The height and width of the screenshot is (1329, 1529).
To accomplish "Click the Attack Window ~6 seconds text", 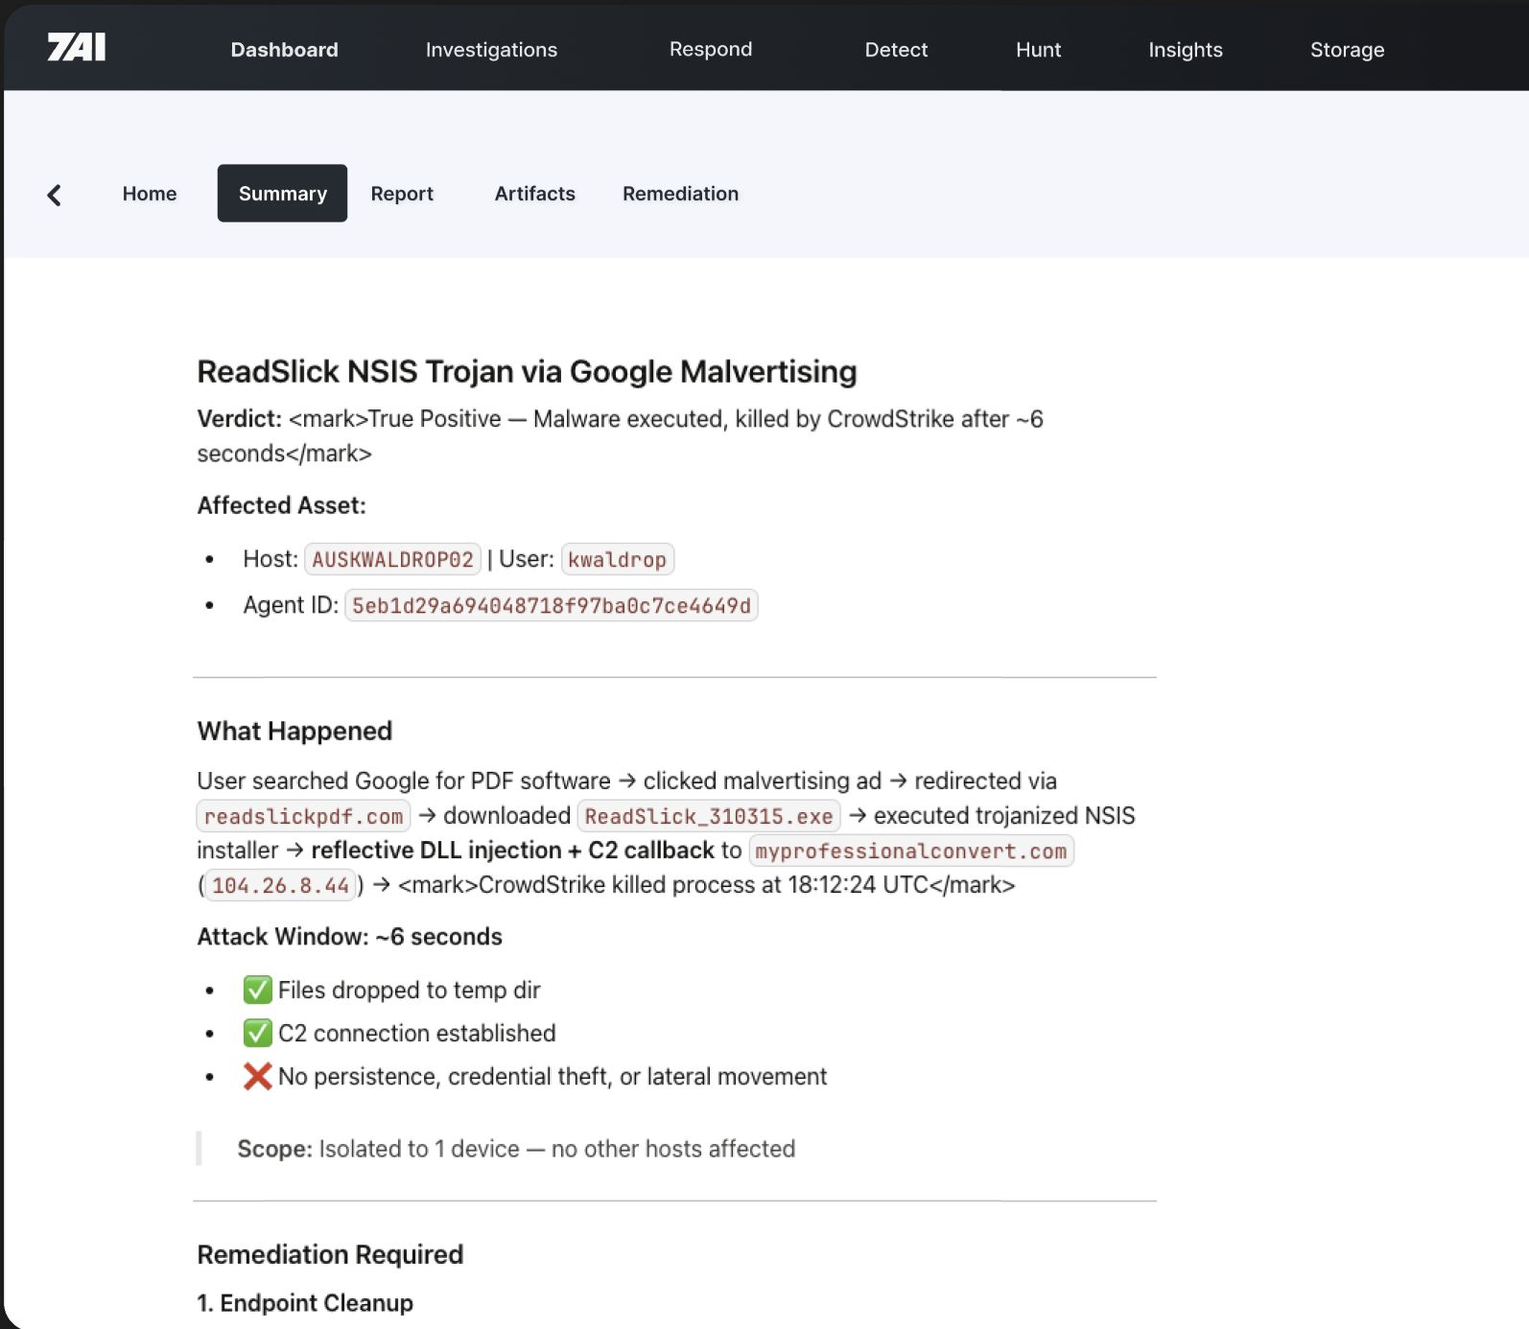I will (x=349, y=937).
